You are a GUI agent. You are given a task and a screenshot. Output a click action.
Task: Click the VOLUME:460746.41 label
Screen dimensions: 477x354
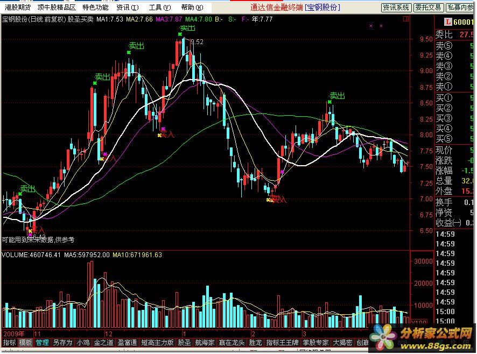31,255
